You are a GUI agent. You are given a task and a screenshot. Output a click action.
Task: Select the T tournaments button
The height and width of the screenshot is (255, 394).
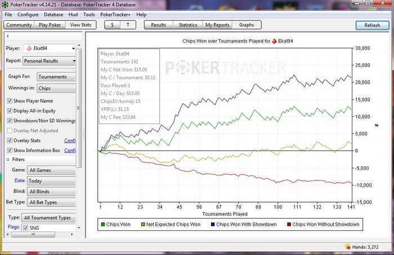point(128,25)
